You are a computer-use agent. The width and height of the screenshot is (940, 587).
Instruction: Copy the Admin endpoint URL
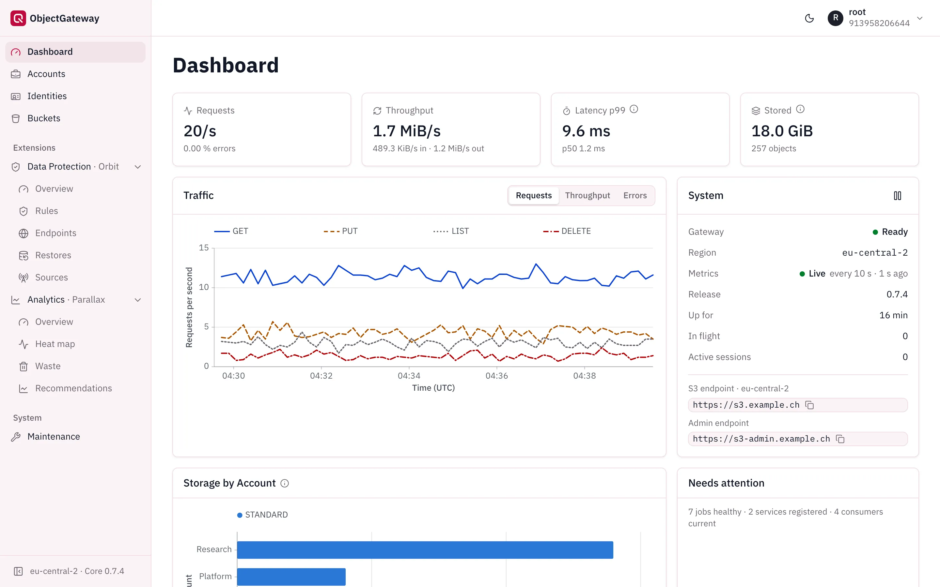840,439
